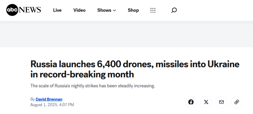Click the word Ukraine in the headline
The width and height of the screenshot is (253, 114).
[x=223, y=64]
